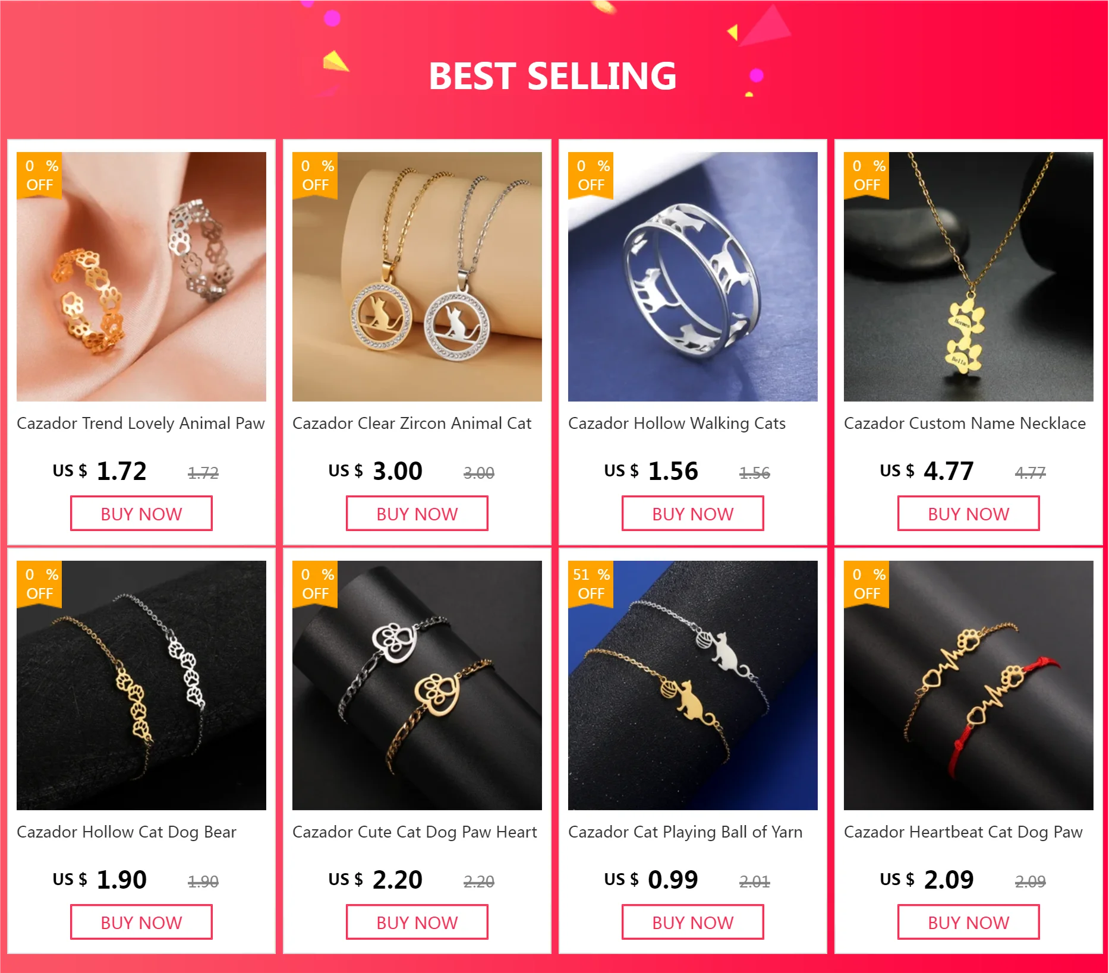Viewport: 1109px width, 973px height.
Task: Click the BEST SELLING banner heading
Action: coord(553,76)
